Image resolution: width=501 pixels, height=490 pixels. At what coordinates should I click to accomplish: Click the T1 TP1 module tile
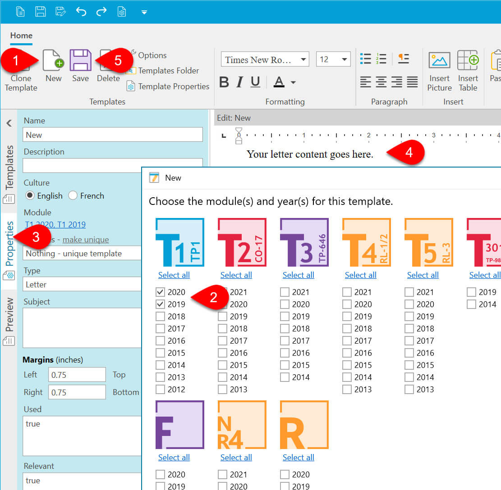tap(180, 242)
